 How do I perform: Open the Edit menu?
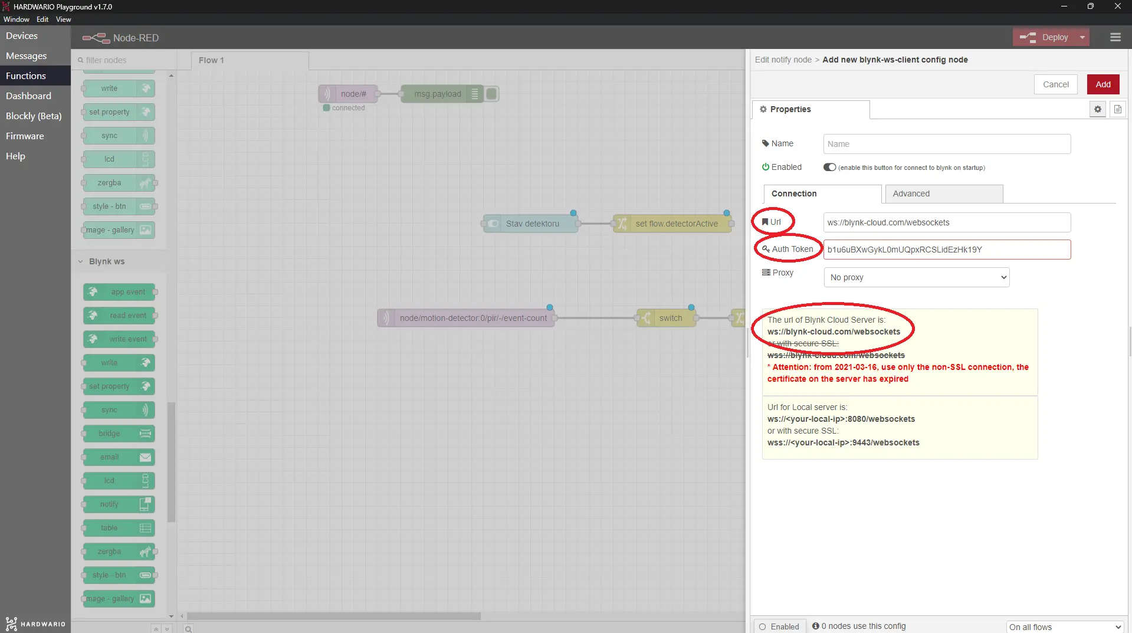(x=42, y=19)
